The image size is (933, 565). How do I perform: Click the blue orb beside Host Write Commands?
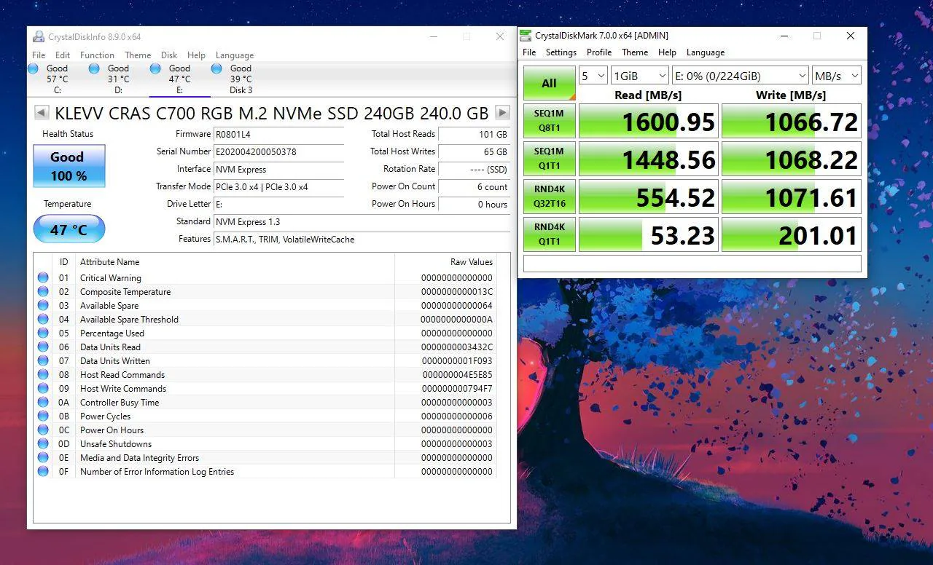tap(43, 388)
